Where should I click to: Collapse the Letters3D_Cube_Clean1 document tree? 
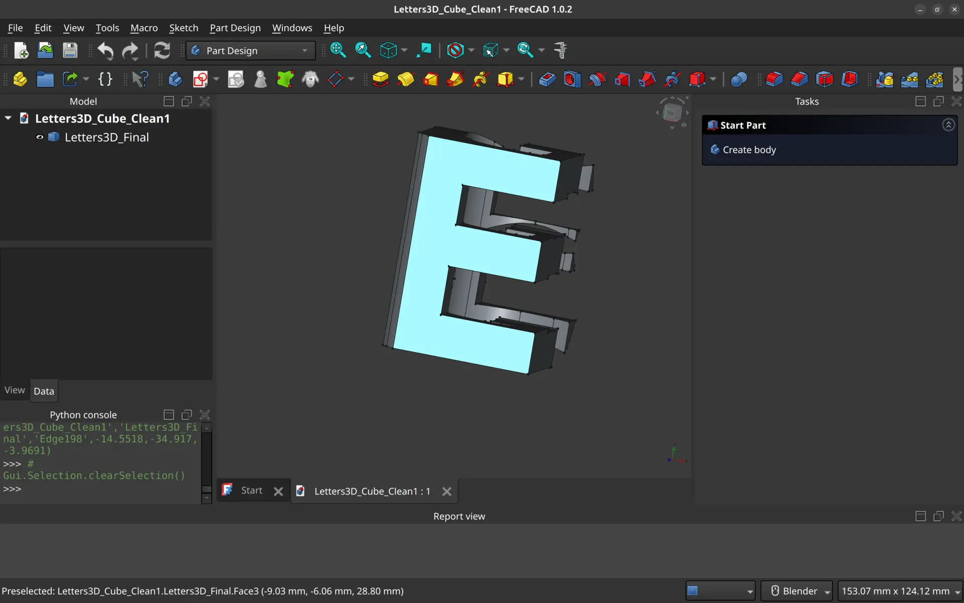coord(8,118)
